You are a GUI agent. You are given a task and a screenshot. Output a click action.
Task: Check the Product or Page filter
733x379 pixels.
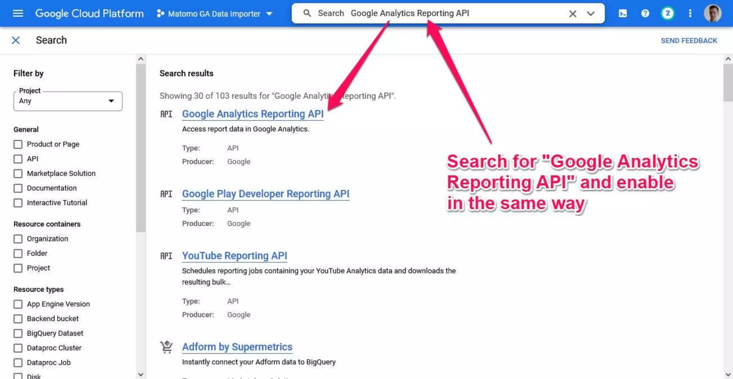pos(18,144)
